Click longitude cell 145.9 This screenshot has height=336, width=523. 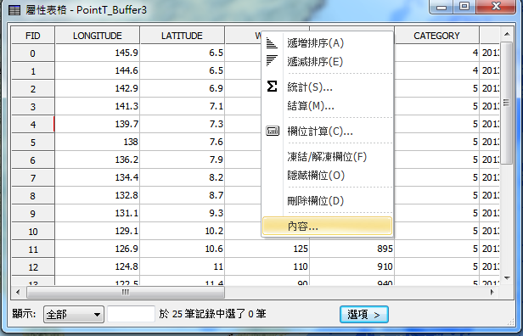98,53
